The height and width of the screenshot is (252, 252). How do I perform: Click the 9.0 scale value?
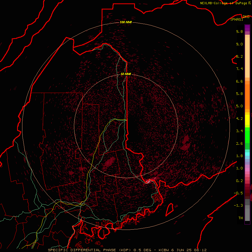(239, 44)
